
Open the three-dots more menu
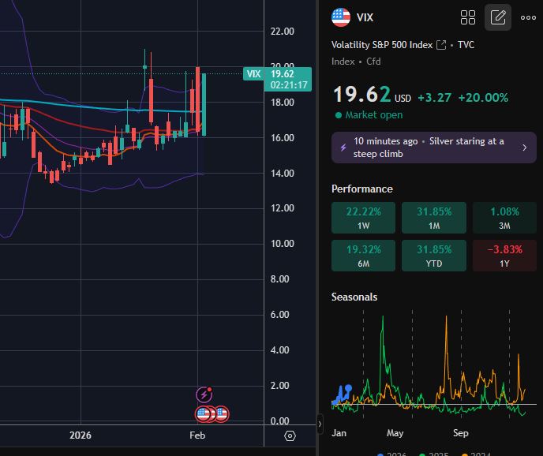[x=528, y=17]
